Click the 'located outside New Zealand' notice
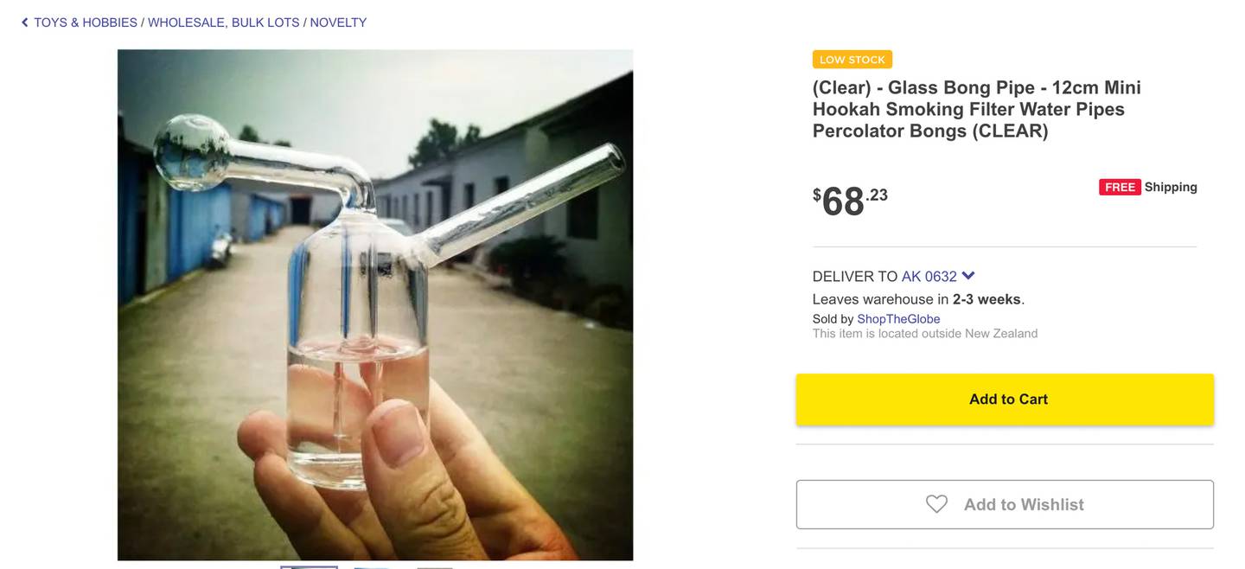Image resolution: width=1245 pixels, height=569 pixels. click(924, 334)
